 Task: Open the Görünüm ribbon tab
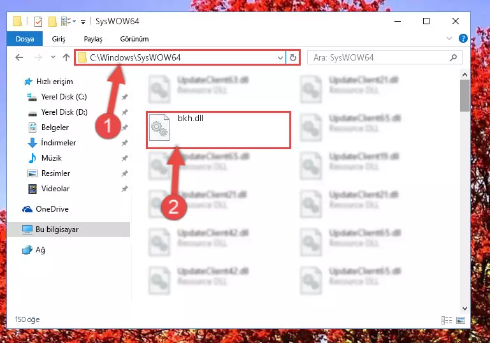(x=134, y=39)
